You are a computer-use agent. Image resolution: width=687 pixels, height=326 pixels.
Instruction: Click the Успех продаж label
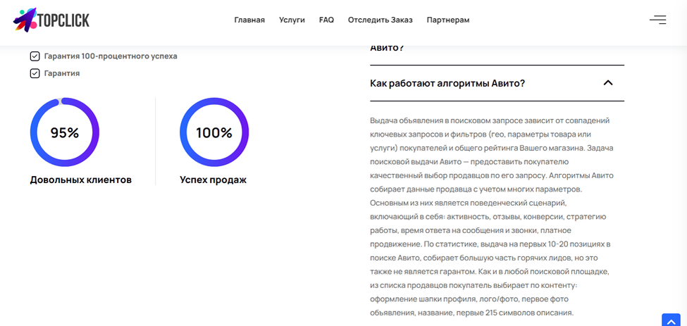click(x=213, y=180)
